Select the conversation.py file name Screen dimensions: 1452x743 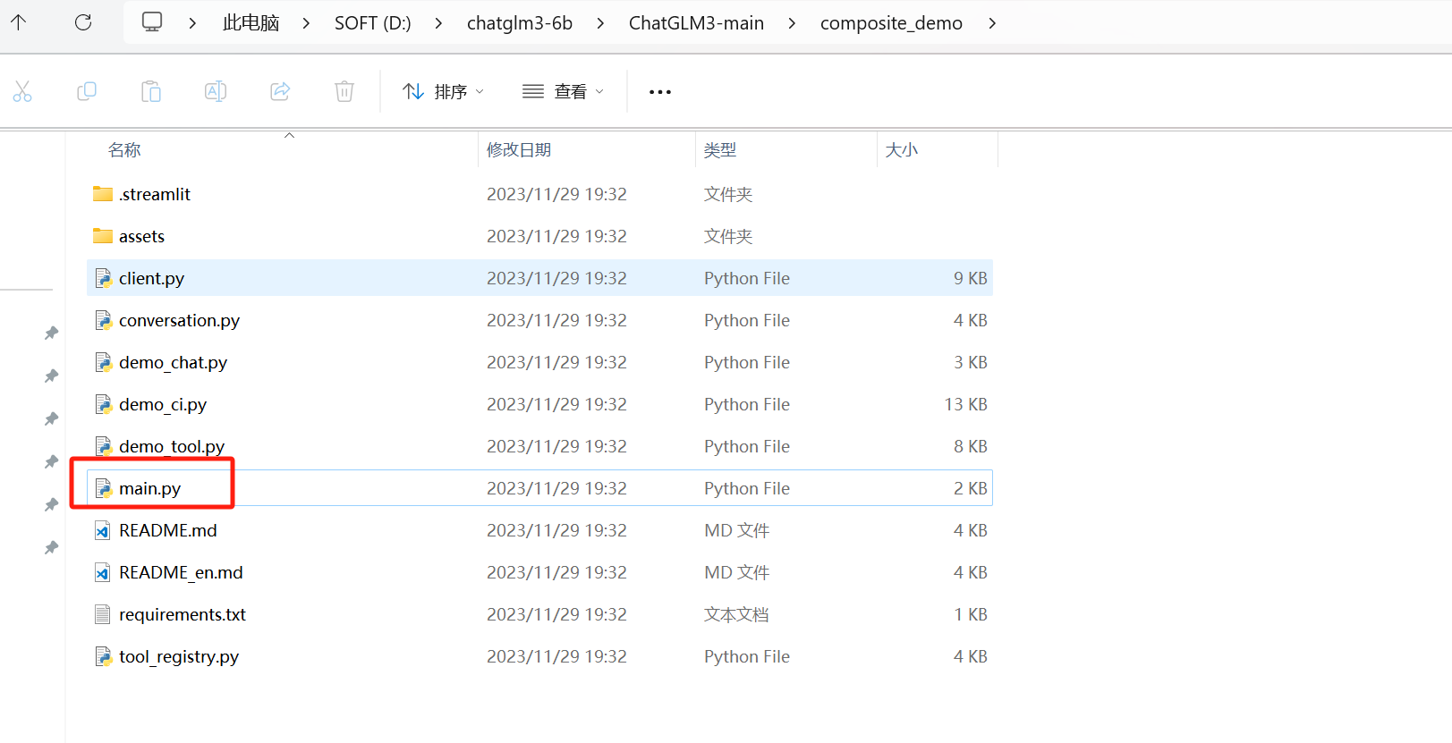(180, 320)
